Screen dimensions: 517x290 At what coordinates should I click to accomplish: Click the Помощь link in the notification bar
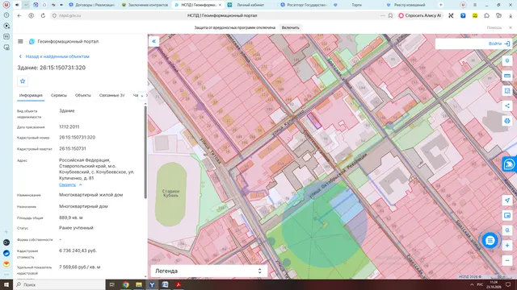click(x=494, y=27)
